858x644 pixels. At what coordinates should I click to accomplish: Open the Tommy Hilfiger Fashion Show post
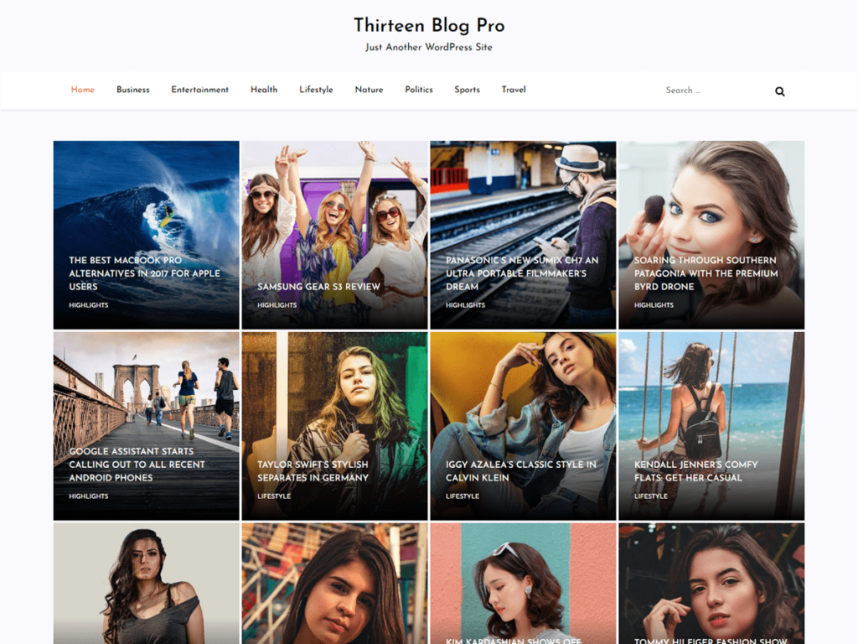(x=711, y=640)
